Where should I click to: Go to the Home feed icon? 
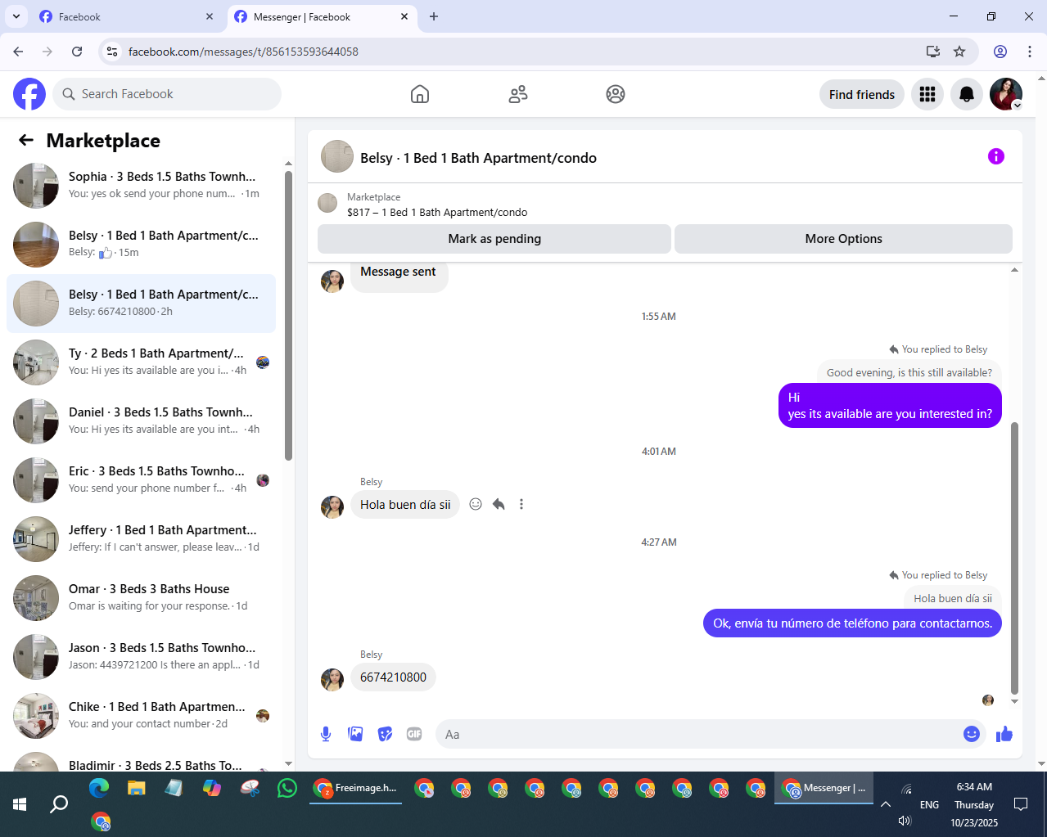tap(420, 94)
